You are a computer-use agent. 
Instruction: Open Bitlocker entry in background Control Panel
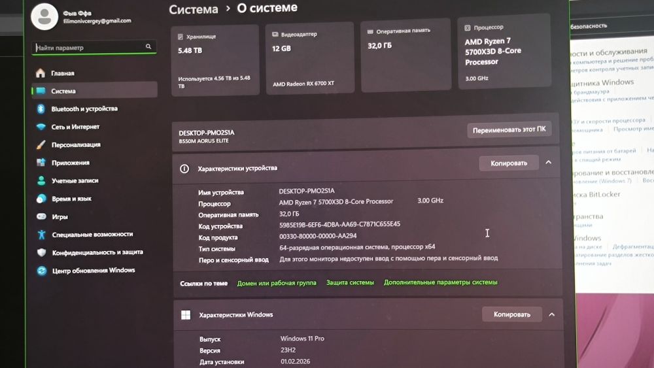coord(596,195)
